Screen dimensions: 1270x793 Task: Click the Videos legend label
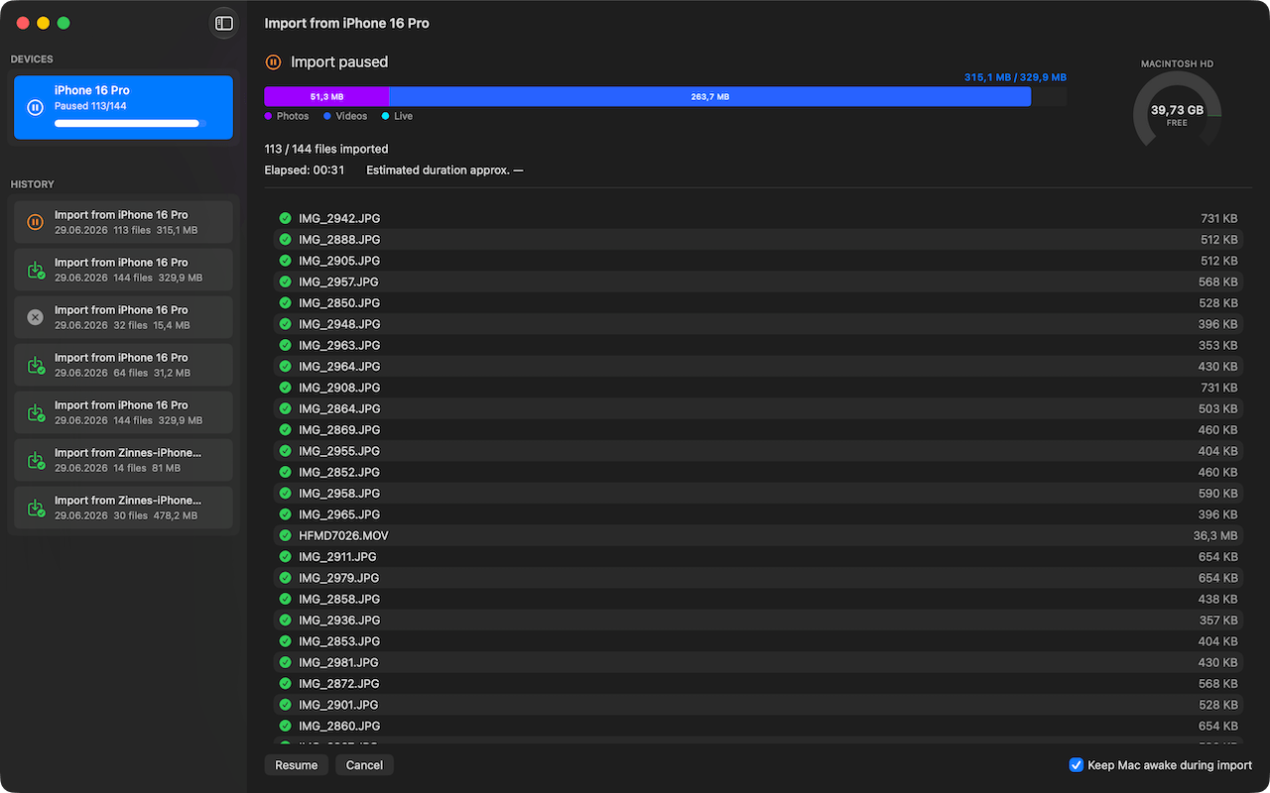(x=351, y=116)
